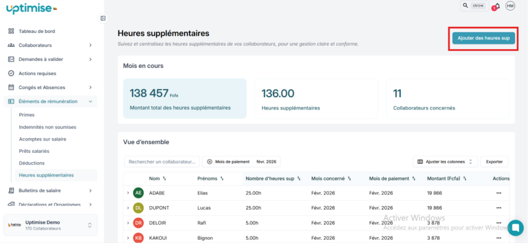
Task: Open the notifications bell
Action: tap(496, 6)
